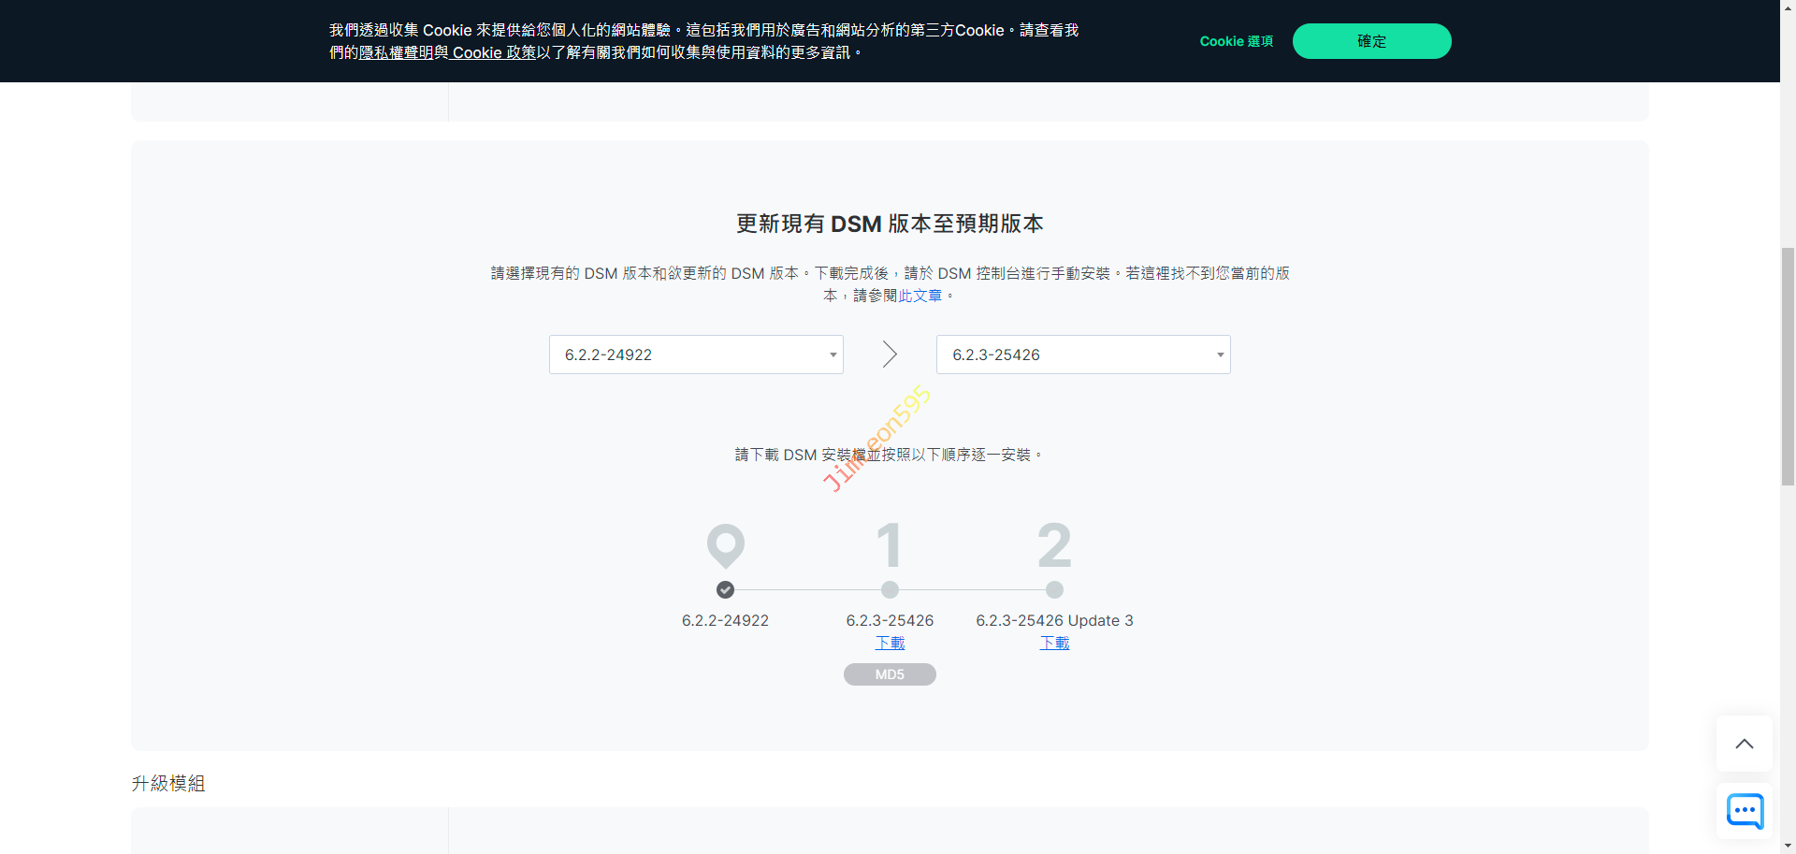Download 6.2.3-25426 Update 3 via 下載 link
This screenshot has height=854, width=1796.
[x=1054, y=643]
